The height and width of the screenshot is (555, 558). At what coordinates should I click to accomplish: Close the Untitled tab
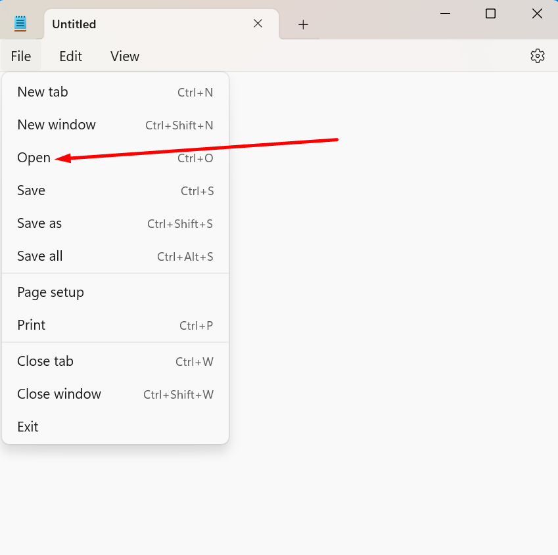point(258,24)
